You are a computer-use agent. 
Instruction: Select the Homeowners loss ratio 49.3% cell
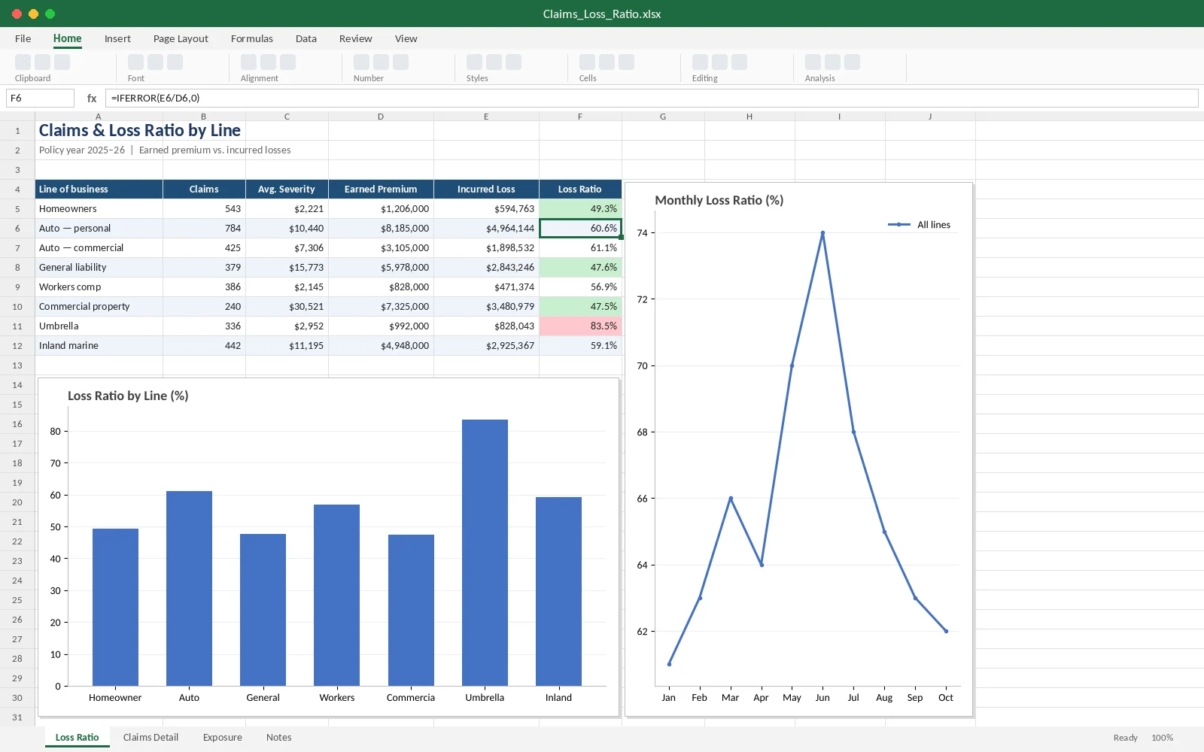tap(580, 209)
